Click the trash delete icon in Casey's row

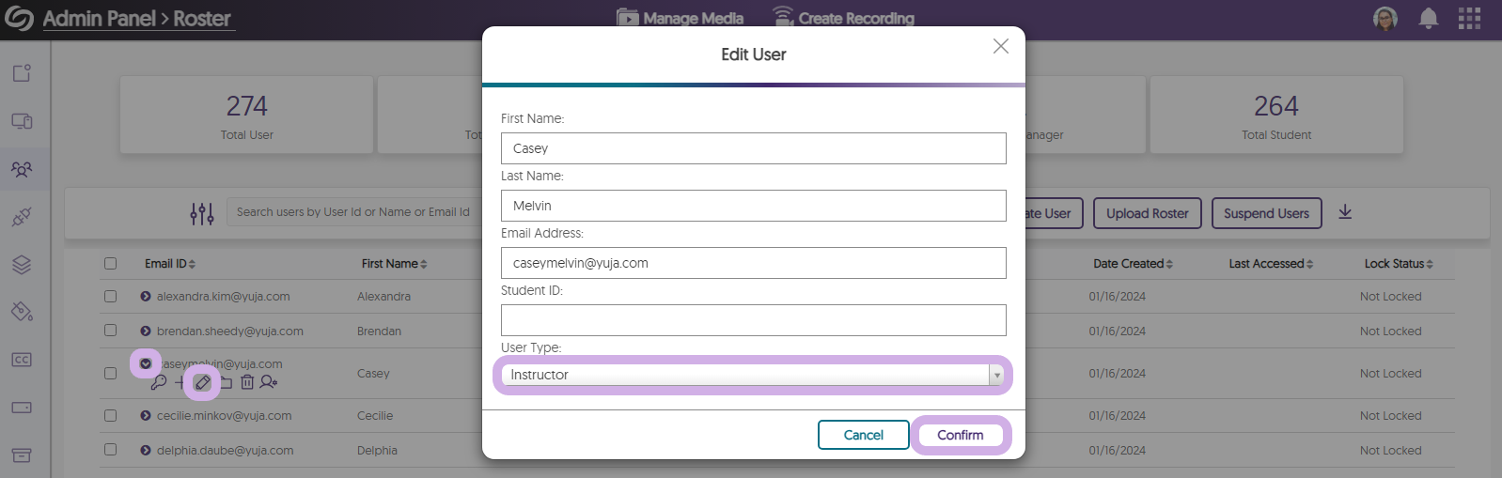[x=247, y=382]
